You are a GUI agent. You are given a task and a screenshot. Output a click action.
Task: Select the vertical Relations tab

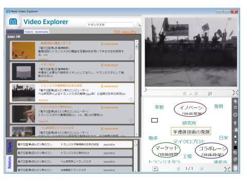(x=10, y=163)
